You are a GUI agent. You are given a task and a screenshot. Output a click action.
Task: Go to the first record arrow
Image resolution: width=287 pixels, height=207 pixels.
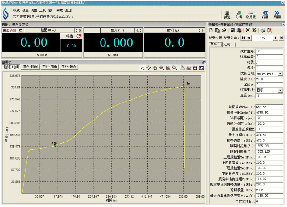(x=244, y=38)
